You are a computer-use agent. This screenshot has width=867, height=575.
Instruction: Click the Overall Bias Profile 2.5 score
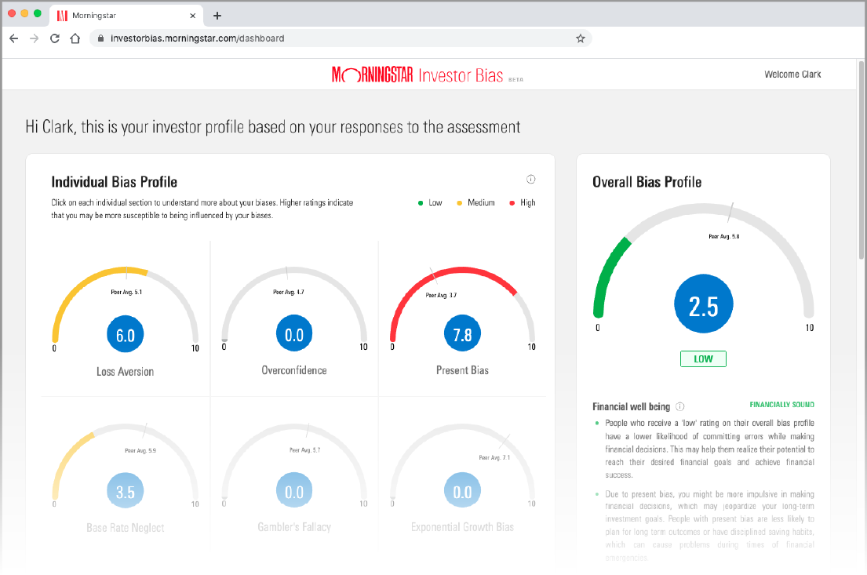pyautogui.click(x=703, y=307)
